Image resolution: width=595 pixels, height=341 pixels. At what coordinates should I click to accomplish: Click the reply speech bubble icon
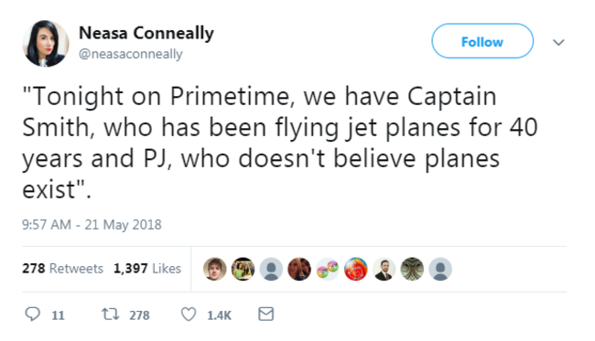coord(33,314)
